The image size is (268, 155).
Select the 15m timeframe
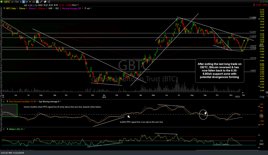[17, 2]
